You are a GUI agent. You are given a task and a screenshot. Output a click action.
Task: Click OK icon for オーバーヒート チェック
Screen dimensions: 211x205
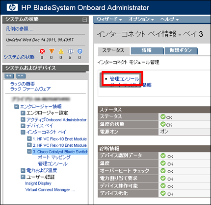163,171
